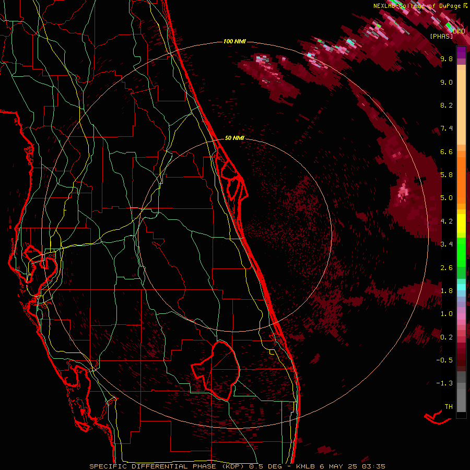Screen dimensions: 470x470
Task: Click the 1.8 scale label
Action: (446, 291)
